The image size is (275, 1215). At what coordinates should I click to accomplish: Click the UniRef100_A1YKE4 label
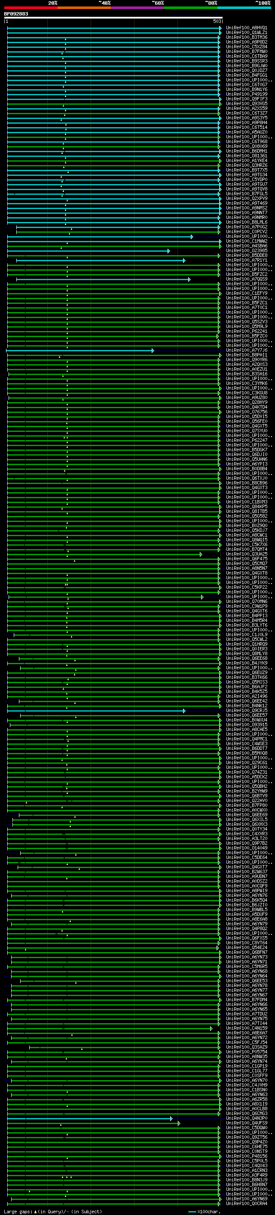(247, 160)
